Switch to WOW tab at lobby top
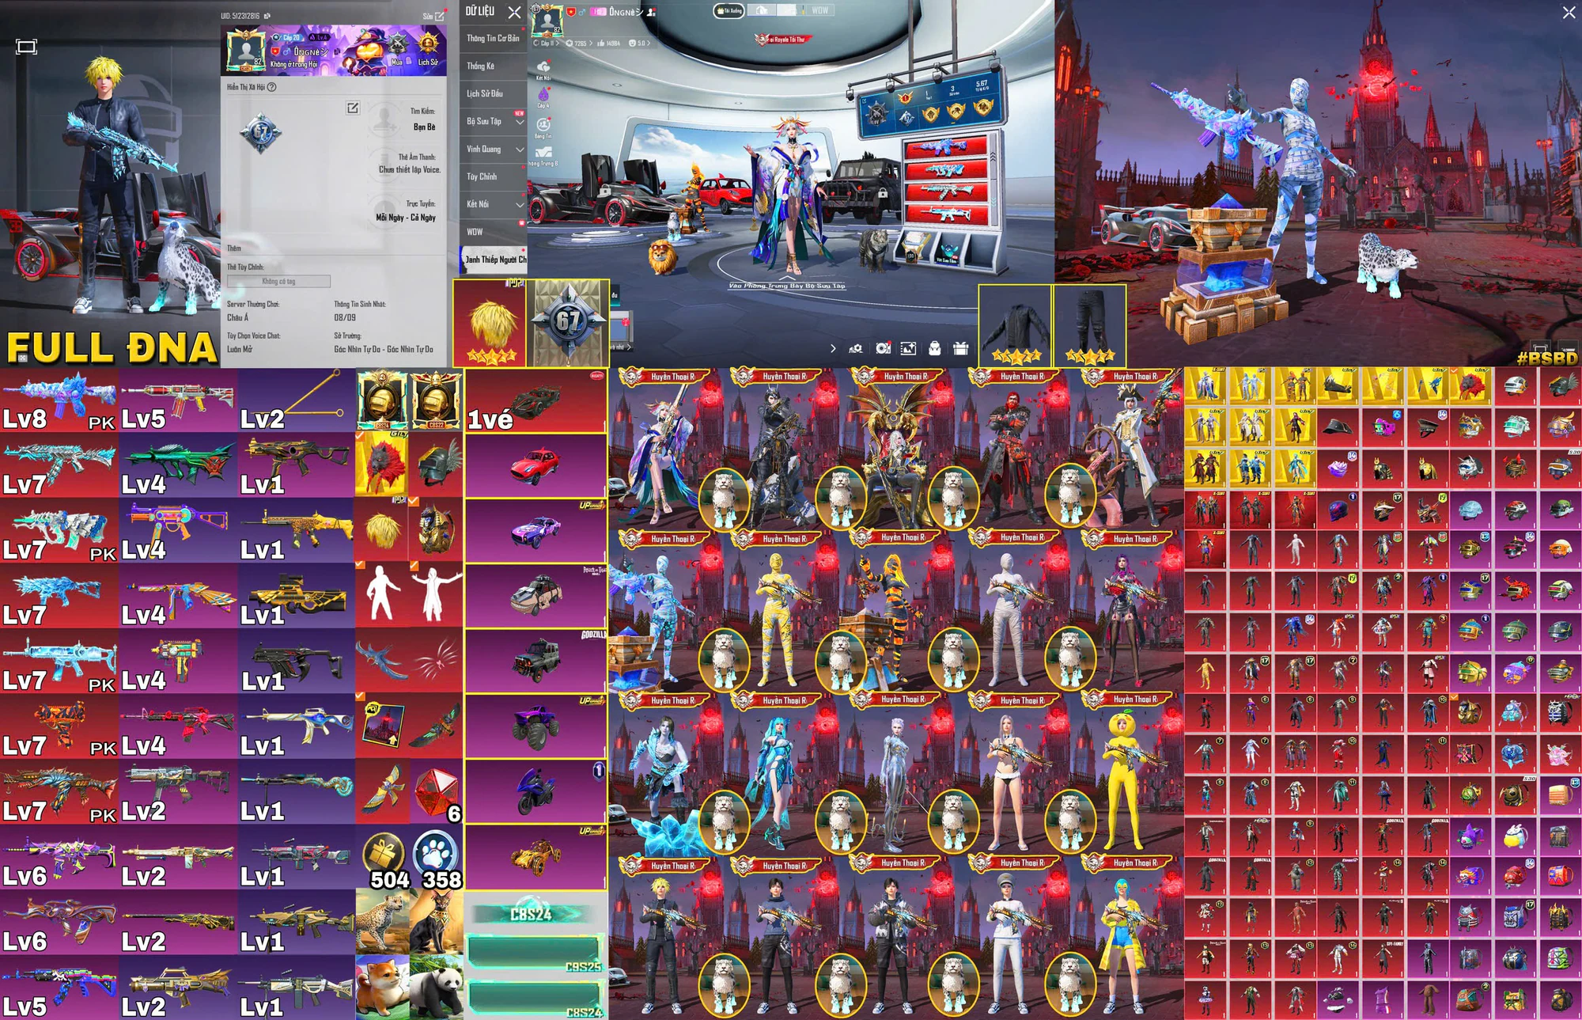The image size is (1582, 1020). tap(820, 10)
